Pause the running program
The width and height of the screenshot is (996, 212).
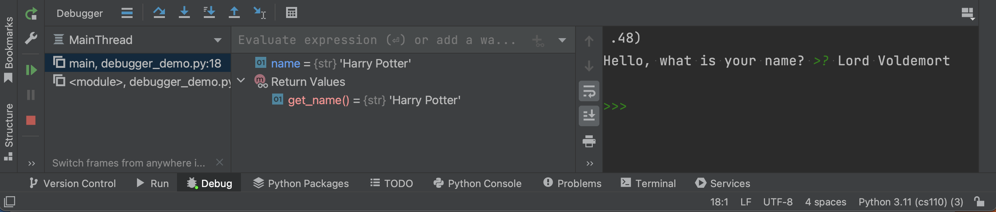[32, 95]
